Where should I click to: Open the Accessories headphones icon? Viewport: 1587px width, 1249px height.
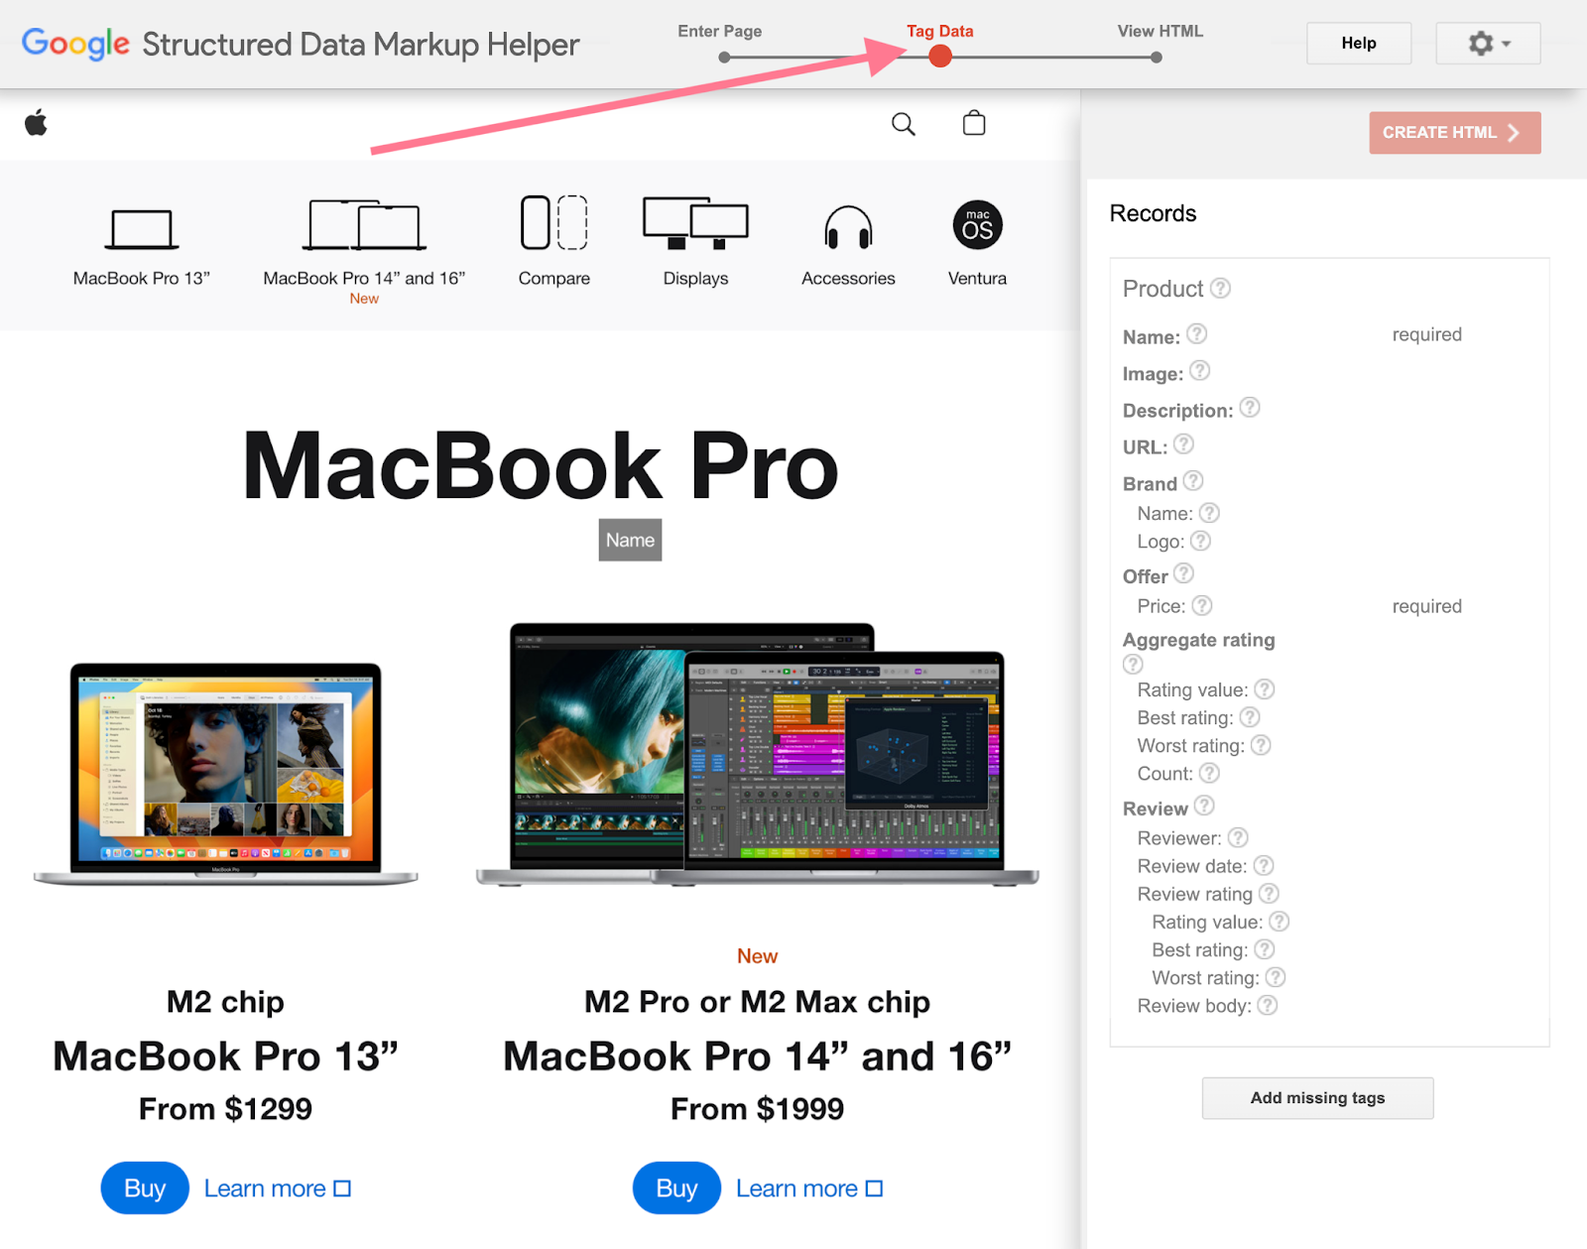point(848,227)
